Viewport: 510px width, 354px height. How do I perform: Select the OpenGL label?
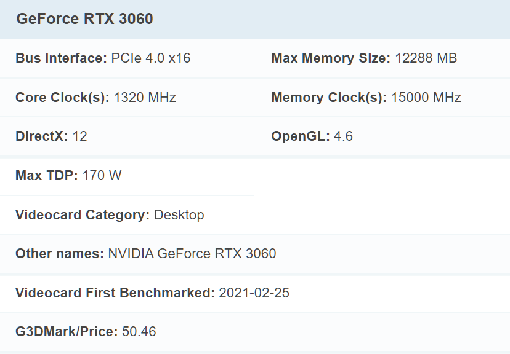pos(301,136)
